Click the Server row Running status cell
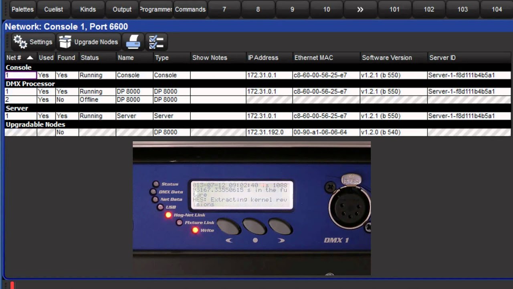The height and width of the screenshot is (289, 513). [97, 116]
